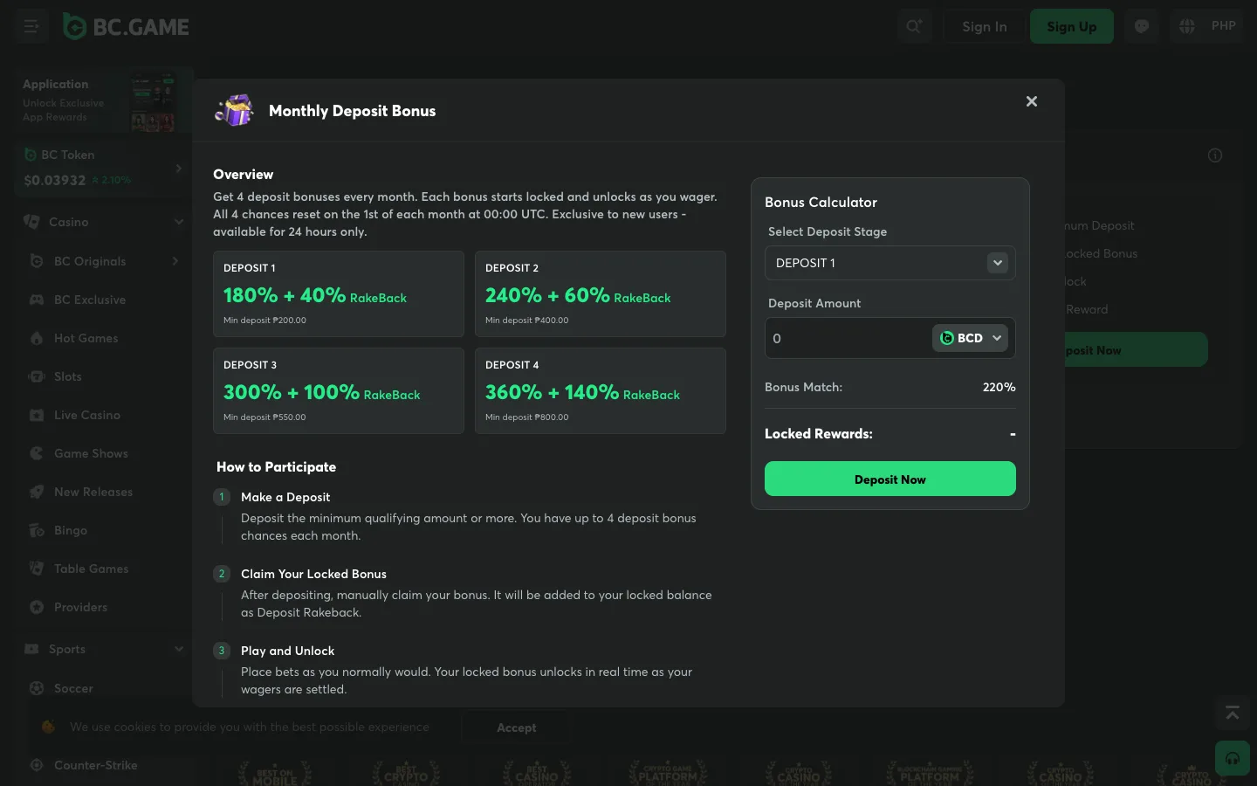Open the Select Deposit Stage dropdown
The height and width of the screenshot is (786, 1257).
(890, 263)
